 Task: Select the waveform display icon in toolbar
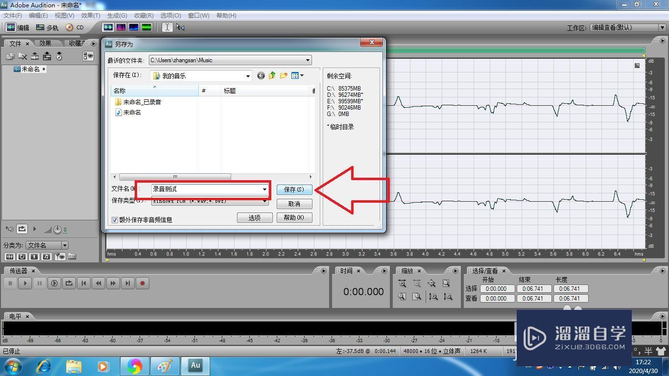(108, 27)
